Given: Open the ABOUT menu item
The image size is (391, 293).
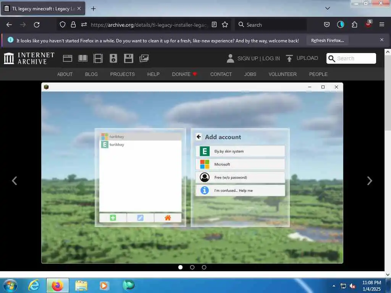Looking at the screenshot, I should pyautogui.click(x=65, y=74).
